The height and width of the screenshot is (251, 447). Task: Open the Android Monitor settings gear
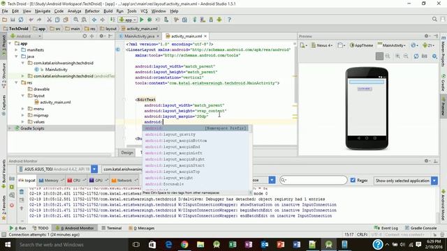427,161
